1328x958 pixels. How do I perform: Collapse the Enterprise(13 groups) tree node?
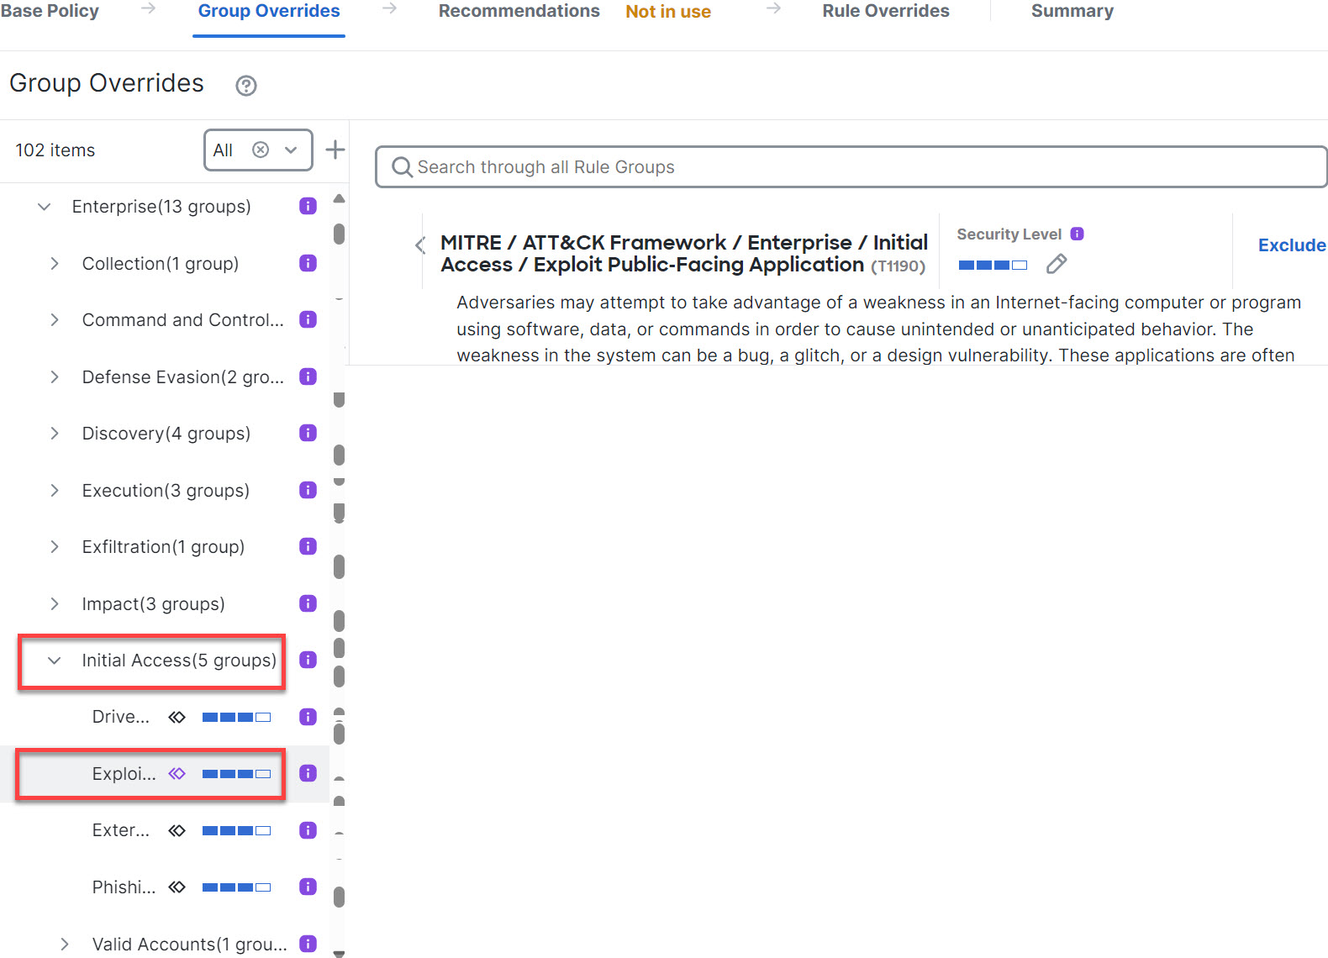point(45,207)
